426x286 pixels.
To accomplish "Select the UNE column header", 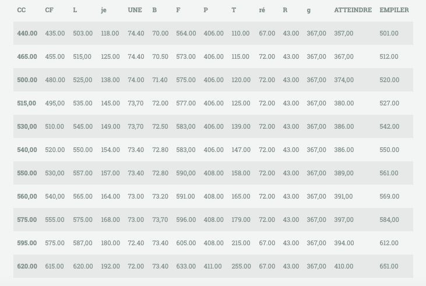I will coord(135,10).
